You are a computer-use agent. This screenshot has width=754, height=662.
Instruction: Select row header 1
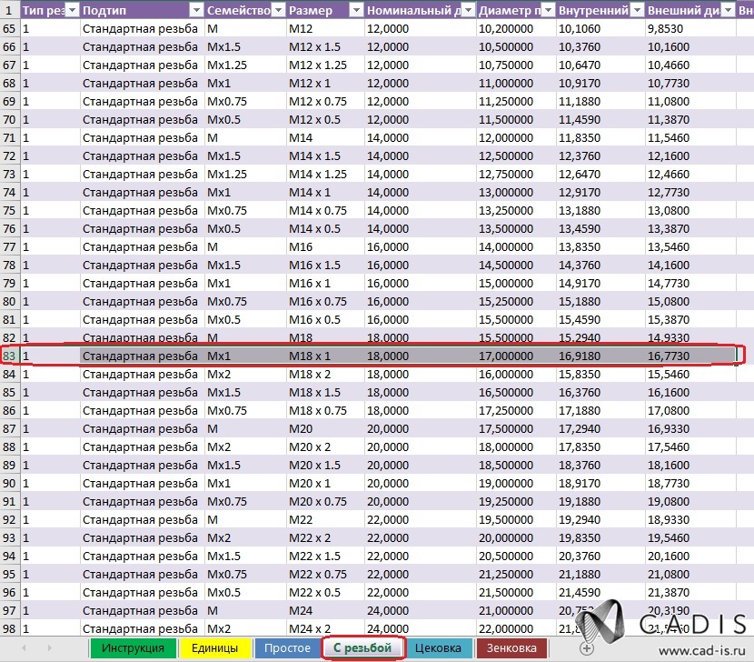tap(9, 10)
